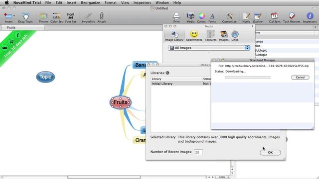Image resolution: width=319 pixels, height=179 pixels.
Task: Open the zoom percentage dropdown
Action: [223, 177]
